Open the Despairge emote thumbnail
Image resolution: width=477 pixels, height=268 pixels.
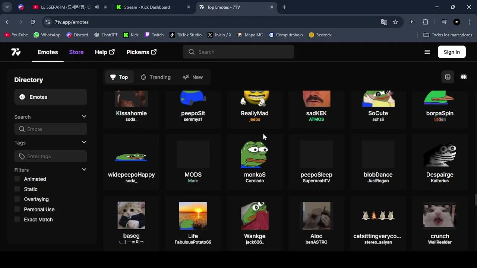tap(440, 154)
